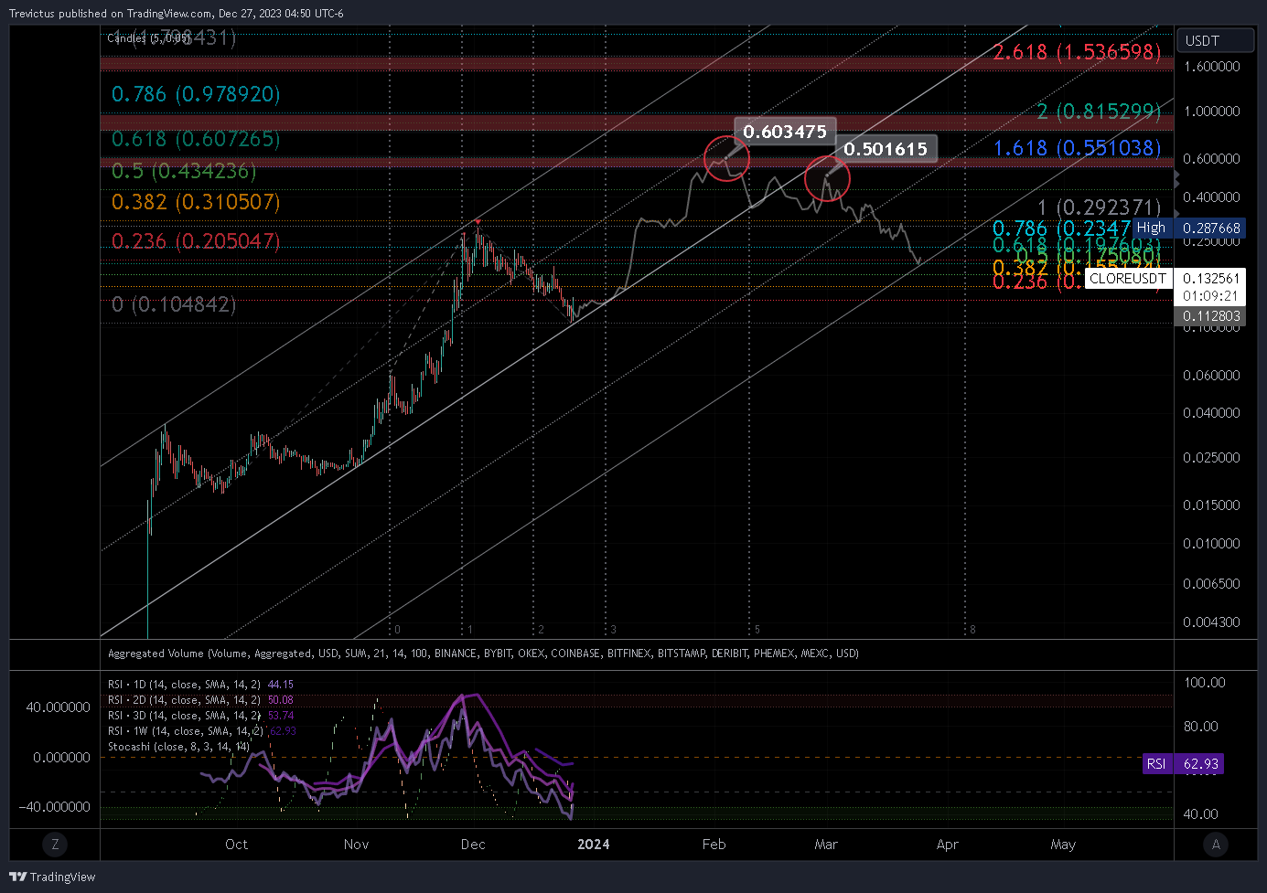The image size is (1267, 893).
Task: Click the Nov label on time axis
Action: 356,845
